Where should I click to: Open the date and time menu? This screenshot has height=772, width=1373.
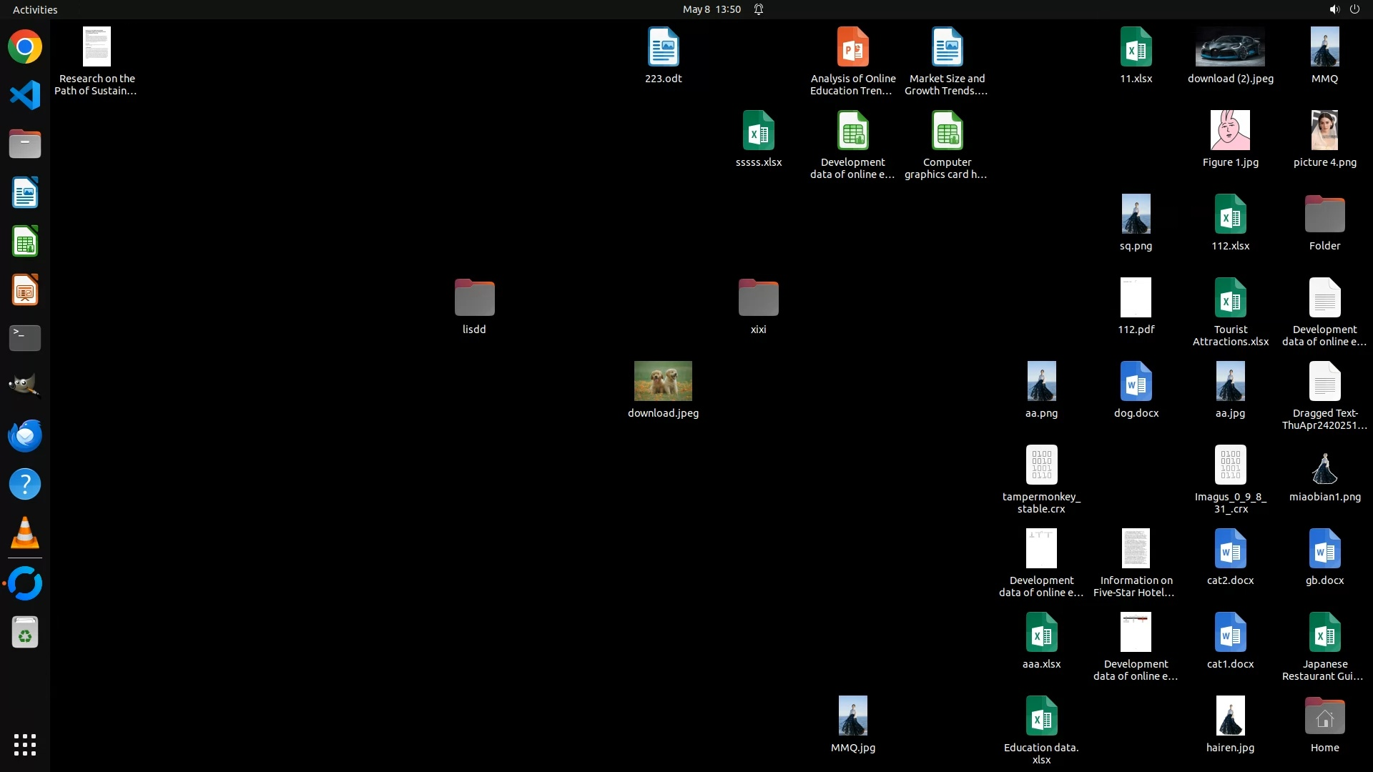[711, 9]
